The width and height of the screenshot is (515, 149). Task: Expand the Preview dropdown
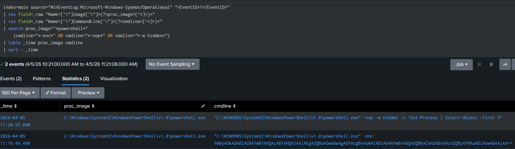[x=88, y=93]
